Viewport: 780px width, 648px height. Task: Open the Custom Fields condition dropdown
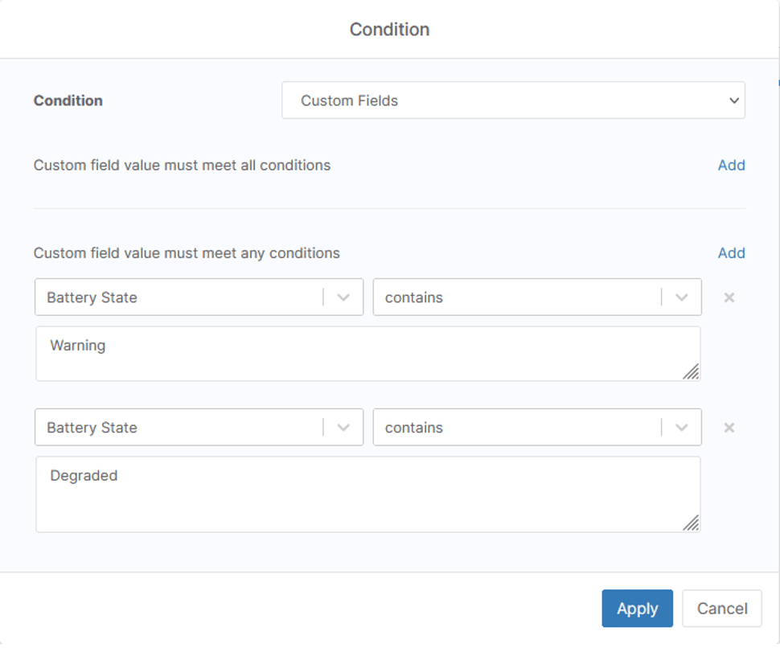(513, 100)
